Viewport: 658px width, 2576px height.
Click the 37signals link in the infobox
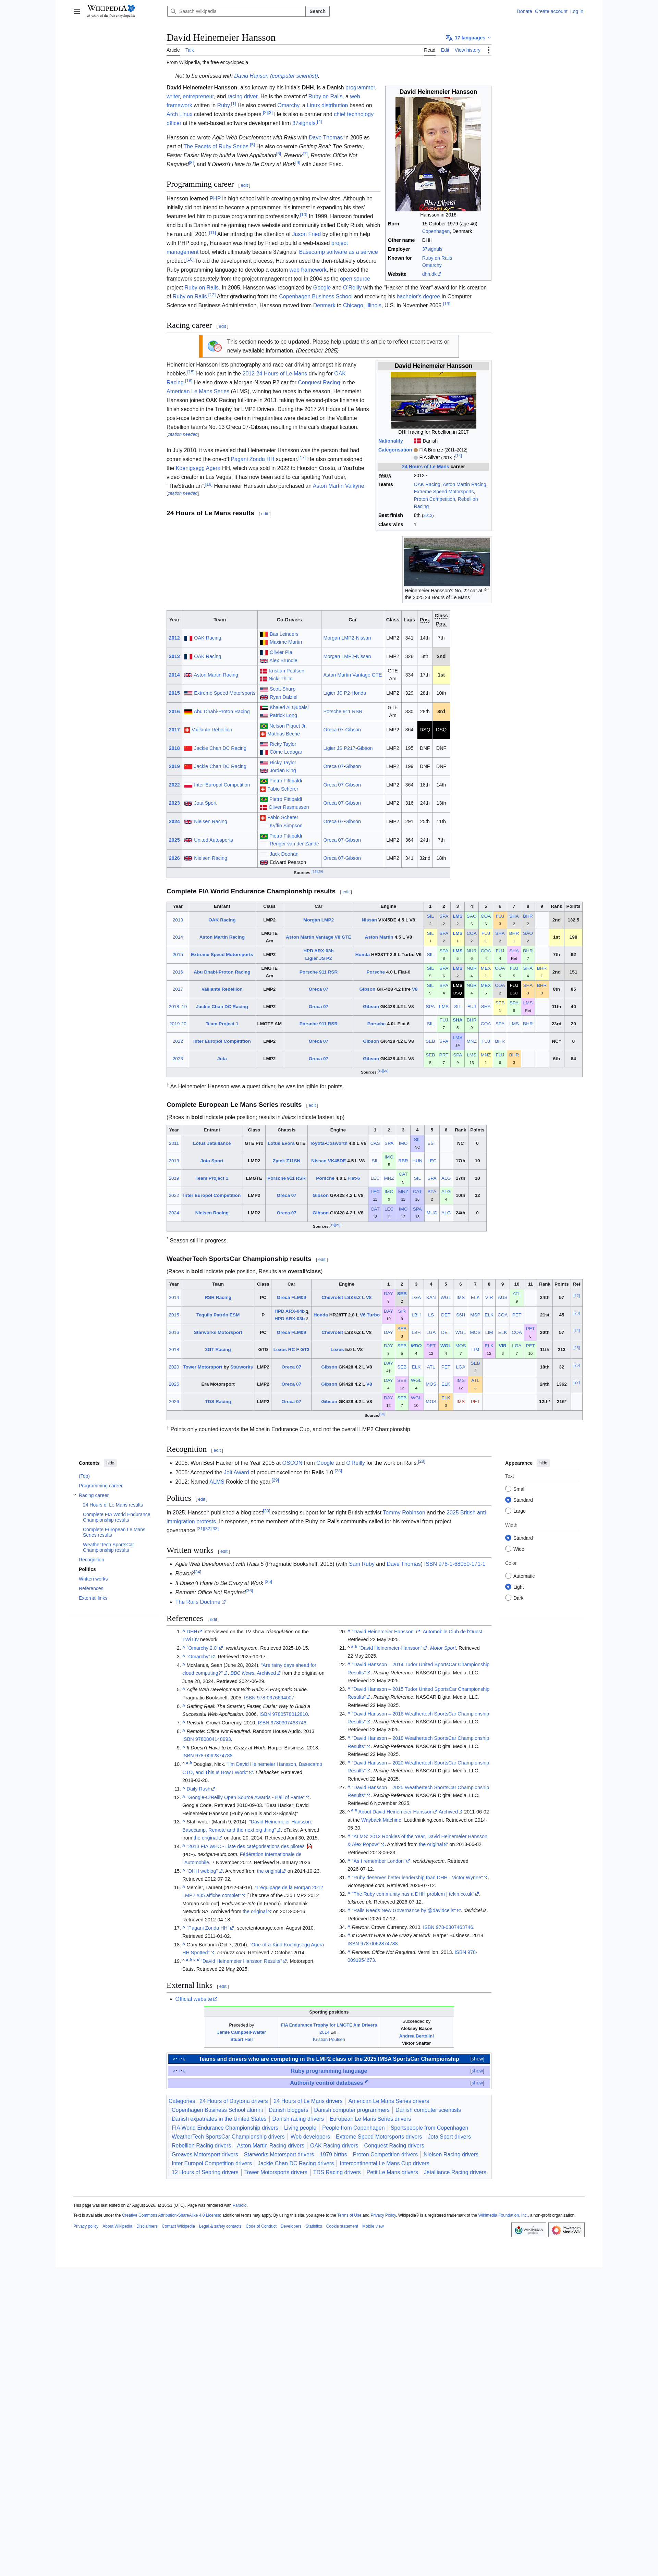pyautogui.click(x=432, y=249)
